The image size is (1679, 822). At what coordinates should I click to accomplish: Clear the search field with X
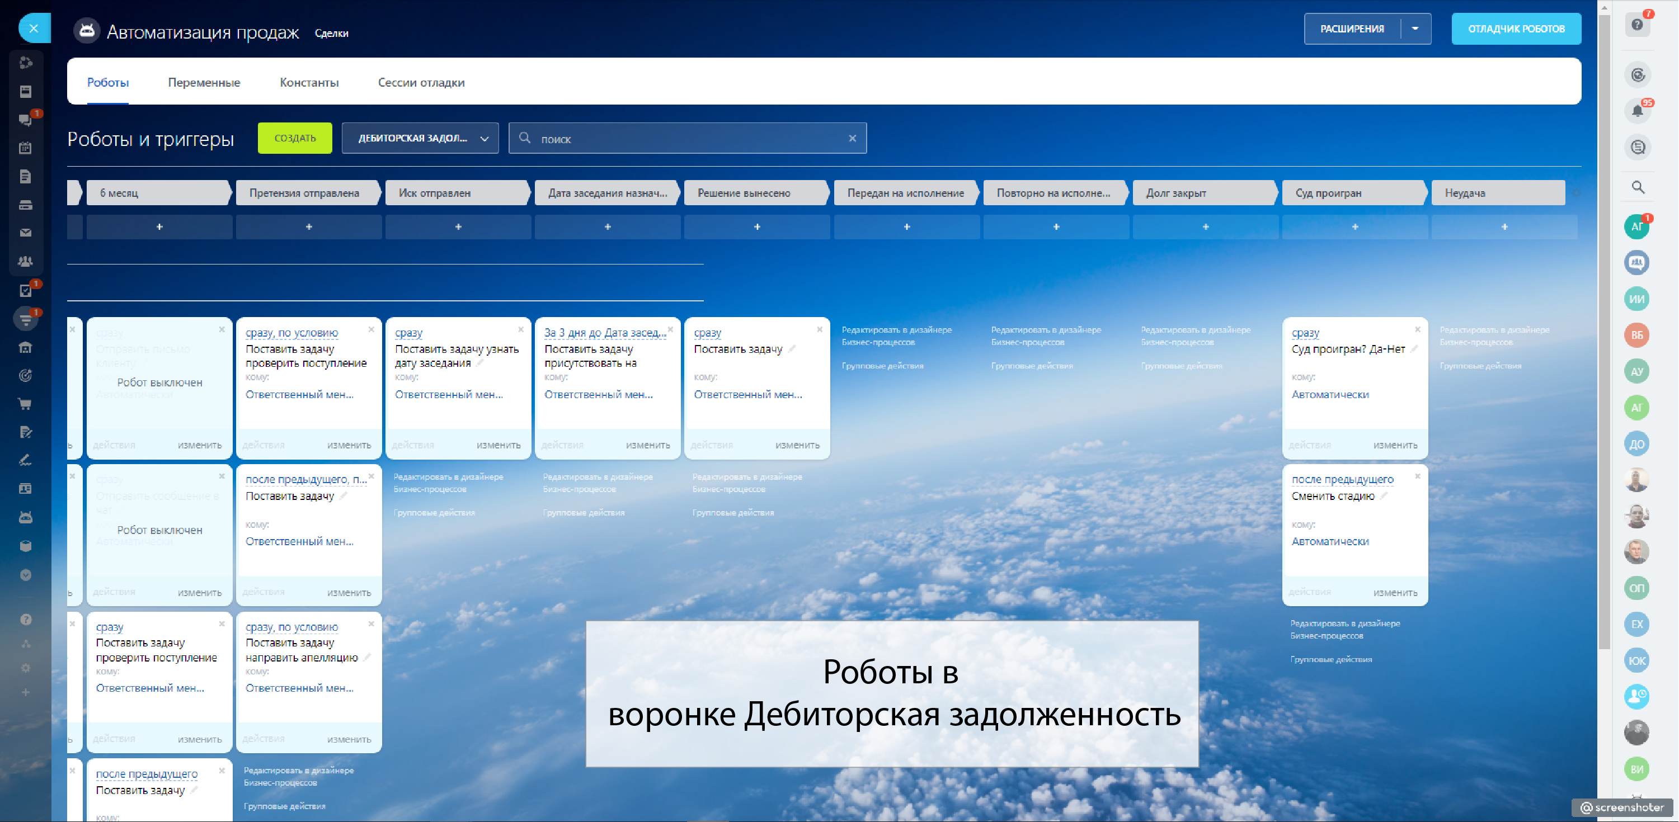click(852, 138)
